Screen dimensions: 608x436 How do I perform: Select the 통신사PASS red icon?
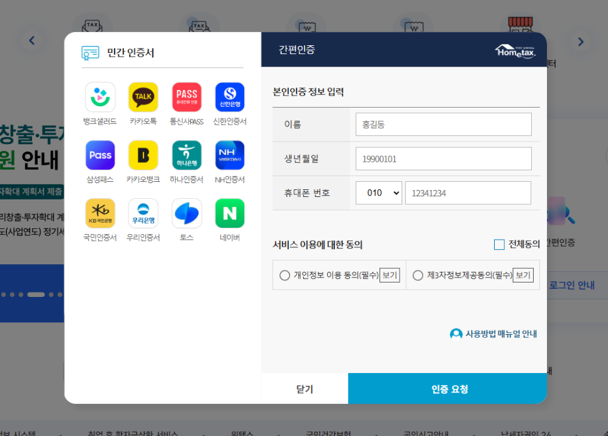(x=186, y=97)
